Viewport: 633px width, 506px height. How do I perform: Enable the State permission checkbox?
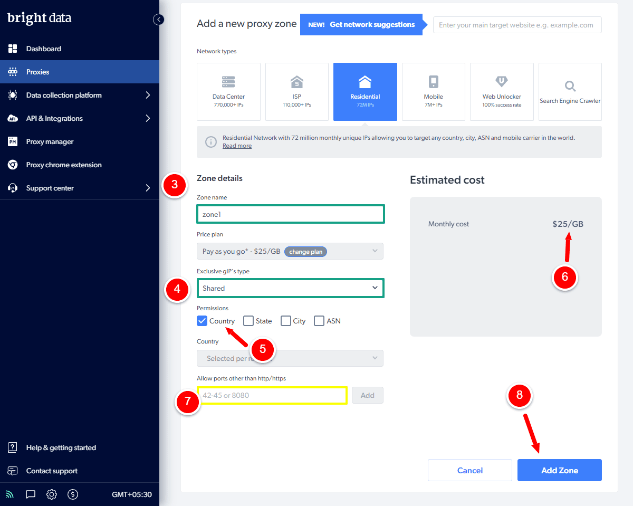pyautogui.click(x=248, y=321)
